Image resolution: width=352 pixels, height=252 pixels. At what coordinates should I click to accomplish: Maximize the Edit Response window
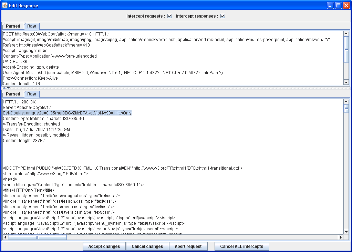[x=338, y=5]
